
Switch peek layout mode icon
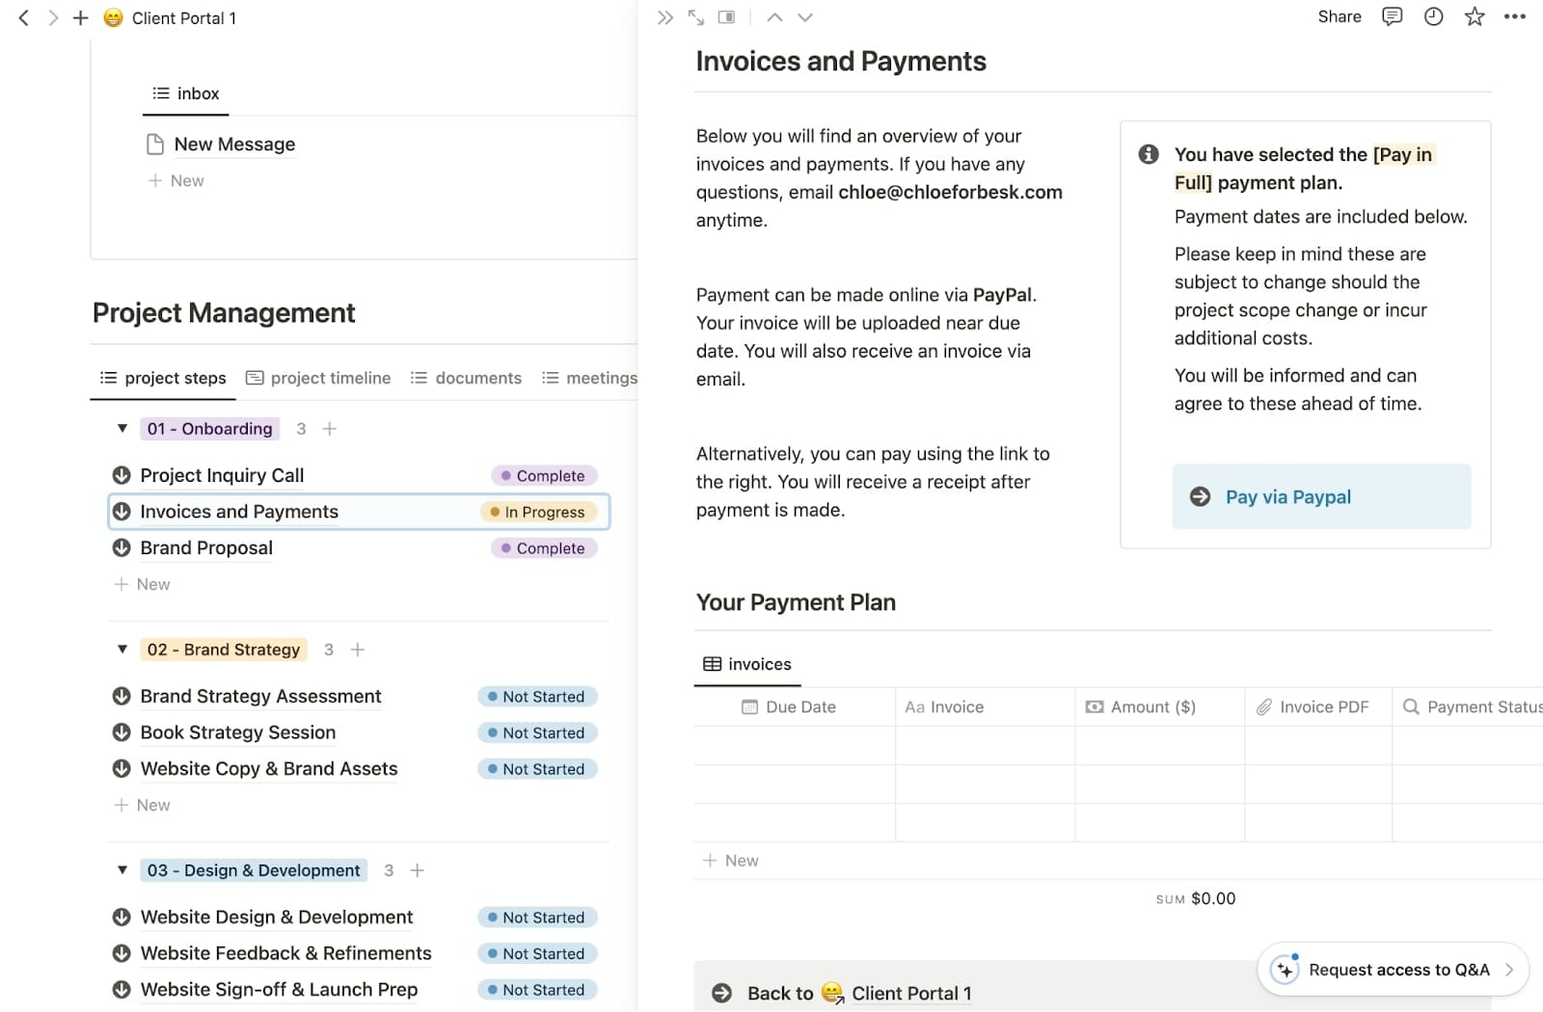(726, 17)
